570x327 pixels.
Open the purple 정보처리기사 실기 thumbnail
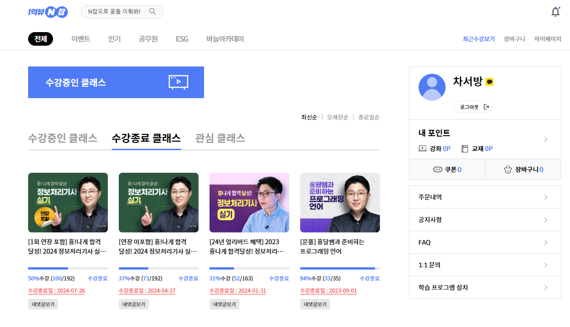(249, 203)
